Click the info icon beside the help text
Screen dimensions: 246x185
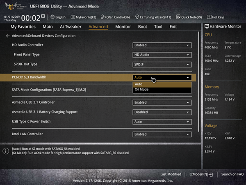click(6, 151)
